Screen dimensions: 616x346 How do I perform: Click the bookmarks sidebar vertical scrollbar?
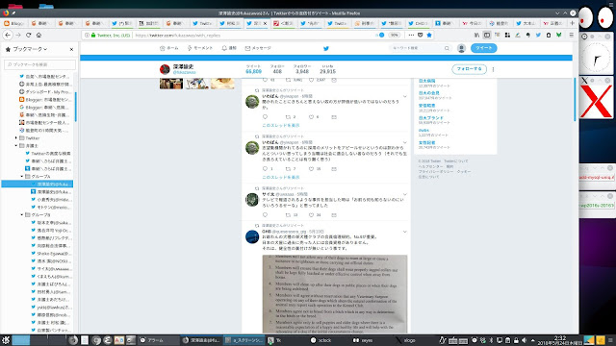75,107
